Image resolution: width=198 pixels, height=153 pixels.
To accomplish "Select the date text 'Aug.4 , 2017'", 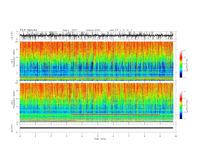I will [70, 30].
